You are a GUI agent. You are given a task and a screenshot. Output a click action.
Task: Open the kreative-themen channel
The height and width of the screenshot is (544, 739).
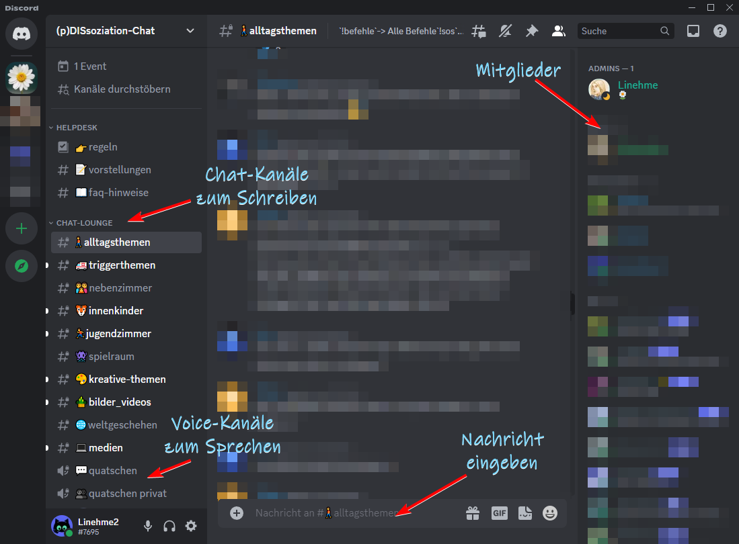[x=126, y=379]
